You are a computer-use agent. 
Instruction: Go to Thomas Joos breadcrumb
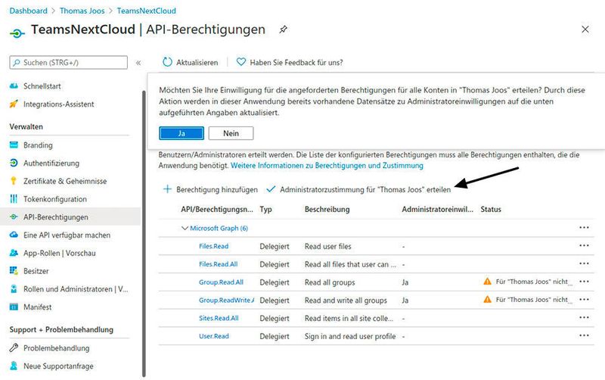pos(82,11)
